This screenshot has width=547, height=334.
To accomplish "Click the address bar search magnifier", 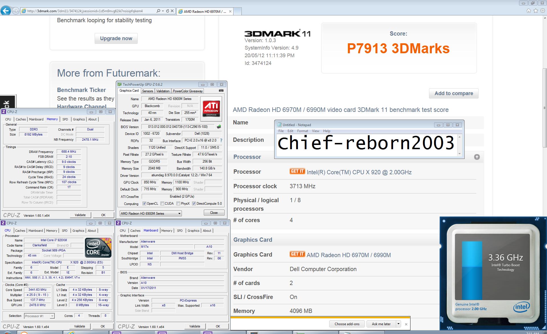I will pyautogui.click(x=158, y=11).
